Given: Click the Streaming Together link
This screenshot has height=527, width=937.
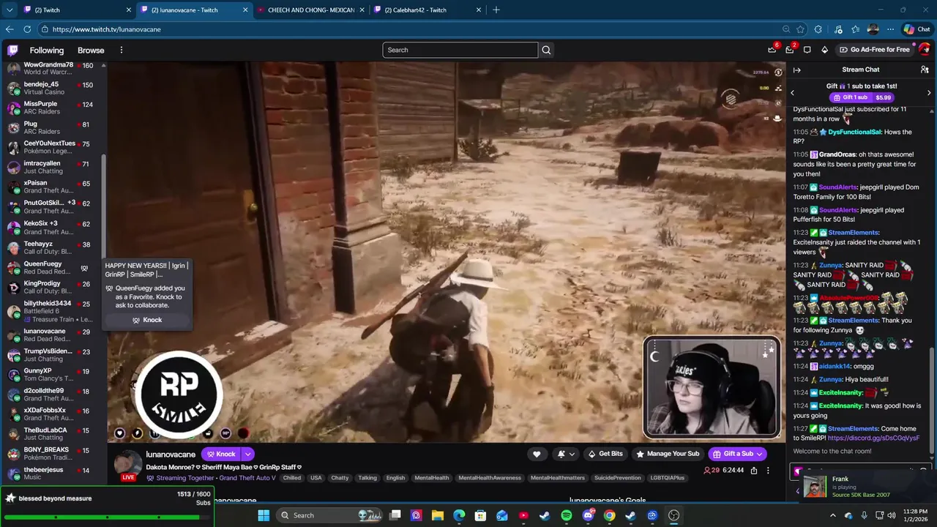Looking at the screenshot, I should tap(185, 478).
